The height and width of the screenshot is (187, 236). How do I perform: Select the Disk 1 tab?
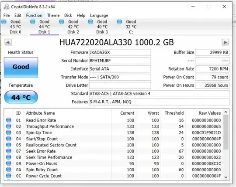[44, 27]
